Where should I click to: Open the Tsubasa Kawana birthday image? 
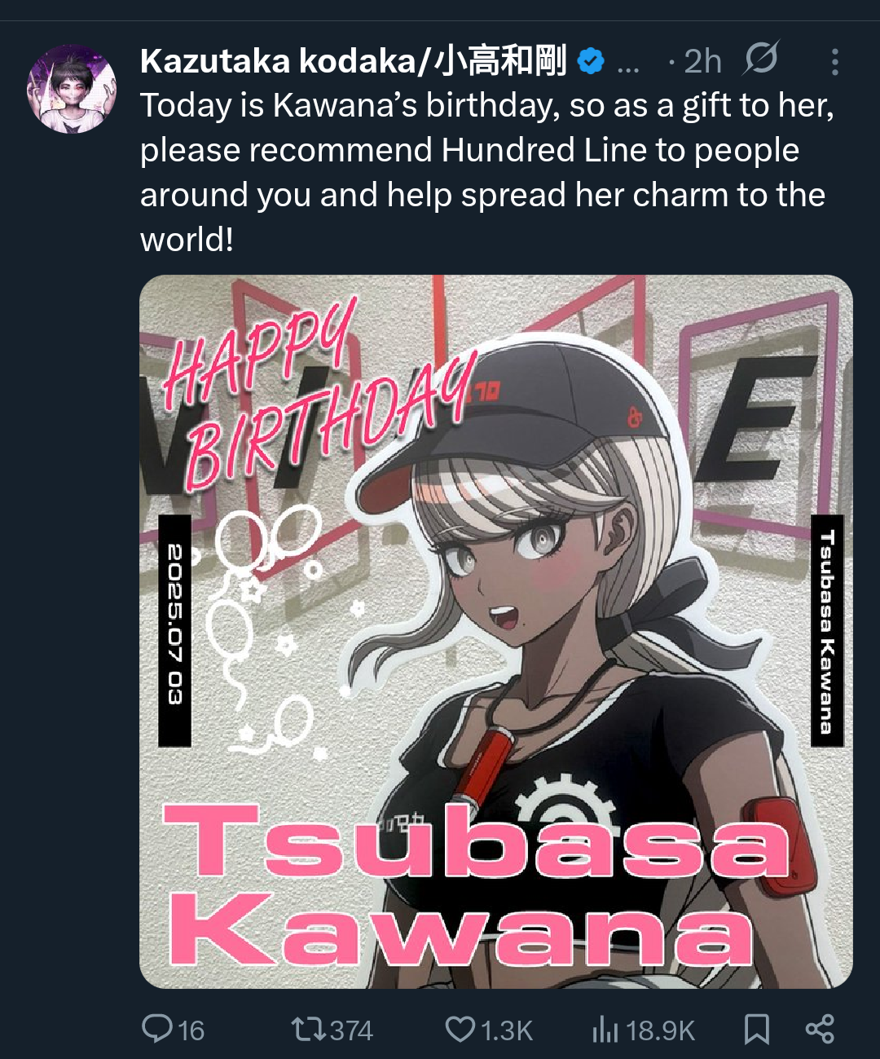496,632
